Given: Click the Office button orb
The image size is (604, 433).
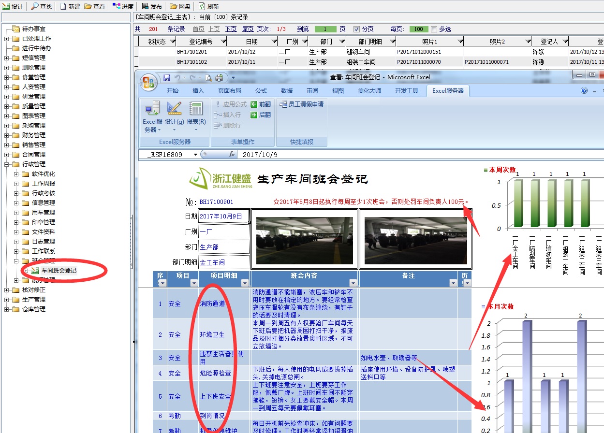Looking at the screenshot, I should pyautogui.click(x=148, y=80).
